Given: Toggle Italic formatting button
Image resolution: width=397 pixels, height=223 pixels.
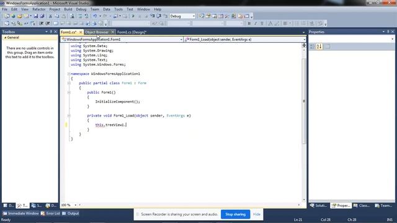Looking at the screenshot, I should pos(256,24).
